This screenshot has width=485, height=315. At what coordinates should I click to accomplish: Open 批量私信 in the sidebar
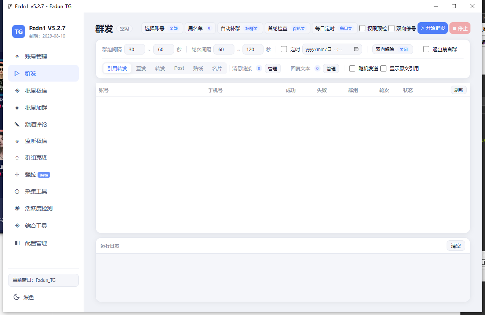[43, 91]
